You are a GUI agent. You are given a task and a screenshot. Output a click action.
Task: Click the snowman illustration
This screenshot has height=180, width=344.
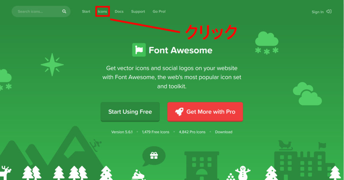pos(243,173)
